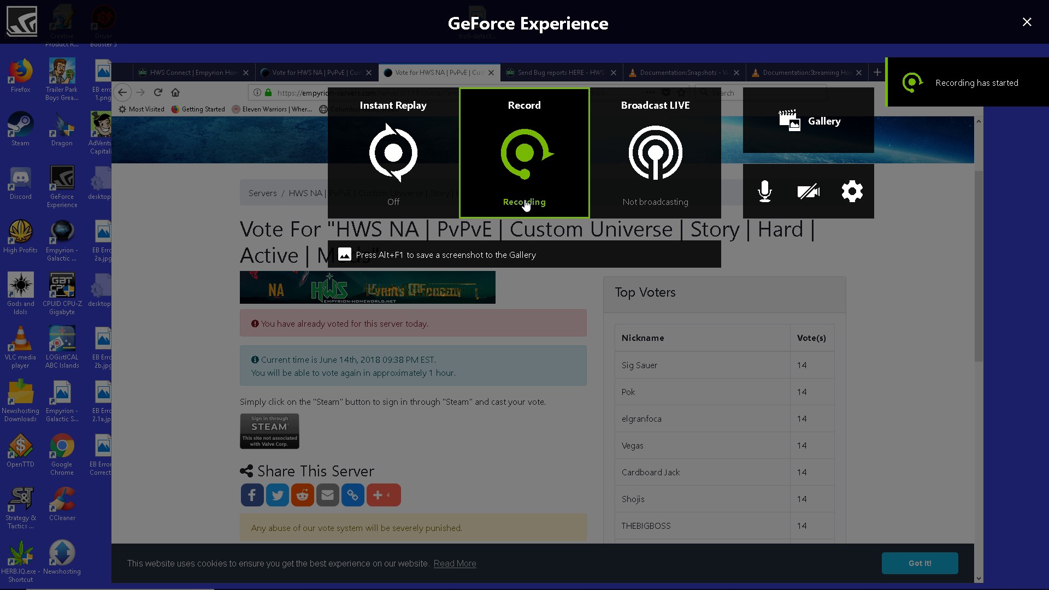This screenshot has height=590, width=1049.
Task: Open LOGistICAL ABC Islands shortcut
Action: tap(62, 347)
